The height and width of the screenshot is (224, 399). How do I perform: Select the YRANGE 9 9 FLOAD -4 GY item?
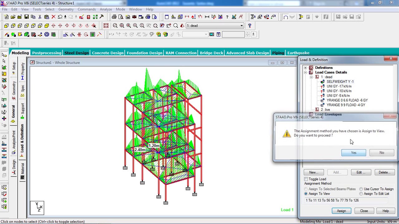pos(346,105)
